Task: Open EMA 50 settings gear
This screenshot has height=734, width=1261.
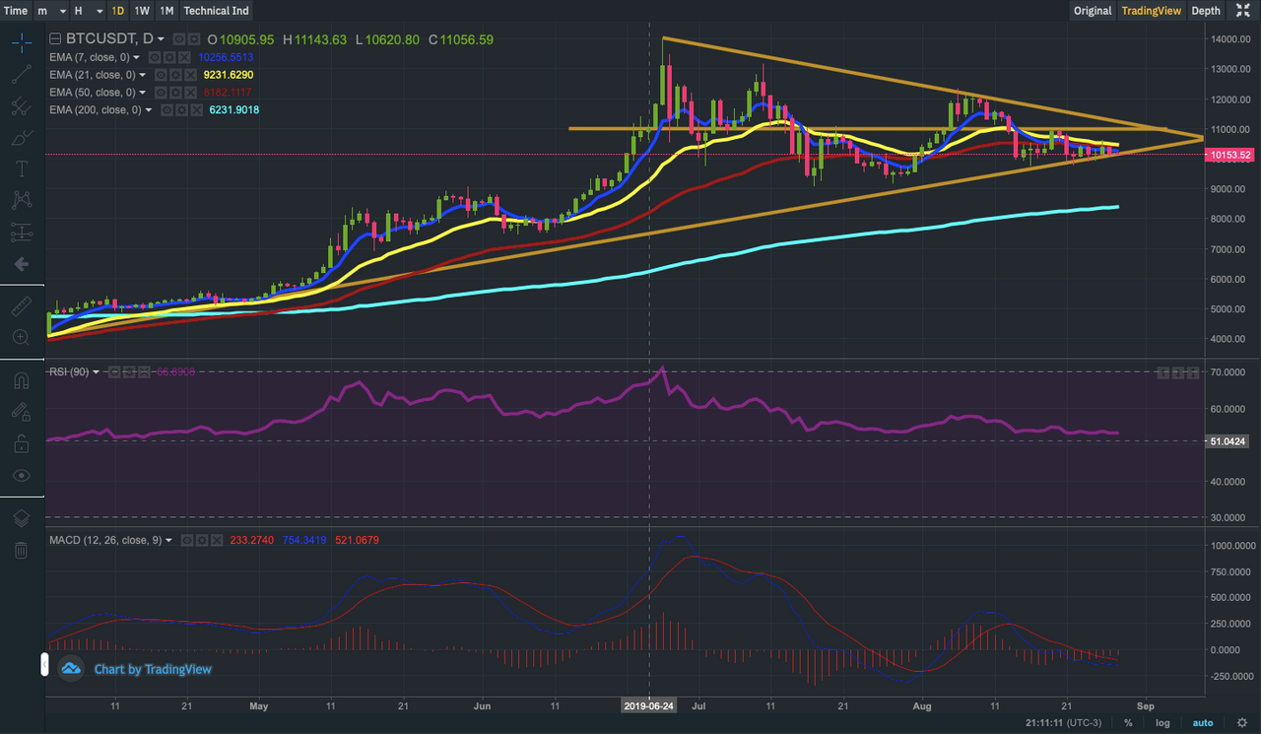Action: [x=175, y=93]
